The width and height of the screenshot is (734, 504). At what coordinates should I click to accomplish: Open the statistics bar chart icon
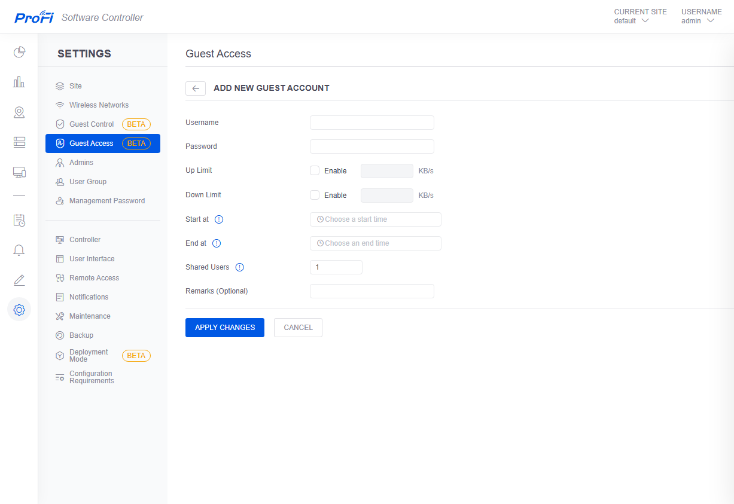(x=19, y=82)
